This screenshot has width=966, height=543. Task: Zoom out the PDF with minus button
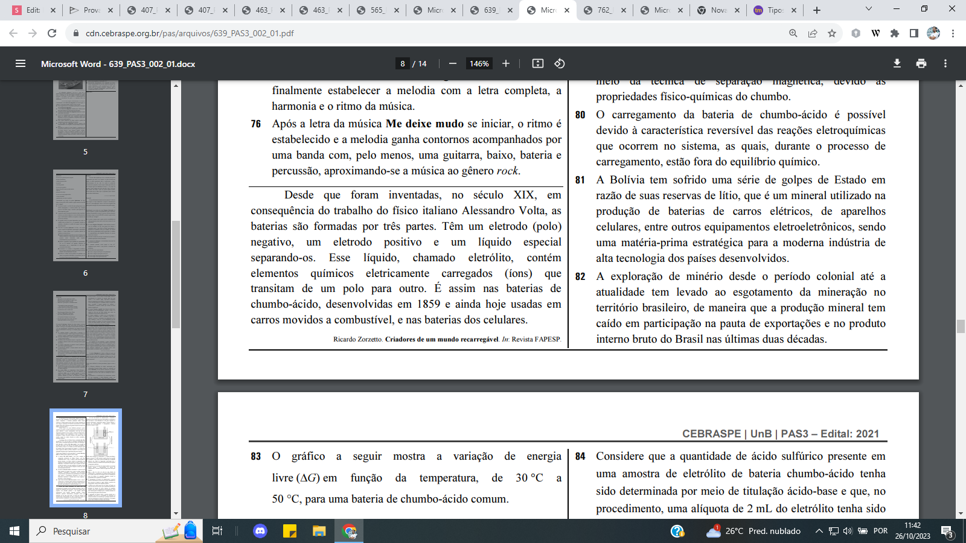[453, 63]
